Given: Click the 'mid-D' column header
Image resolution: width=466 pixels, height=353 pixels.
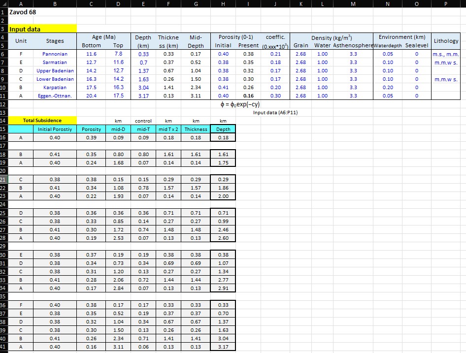Looking at the screenshot, I should [x=118, y=129].
